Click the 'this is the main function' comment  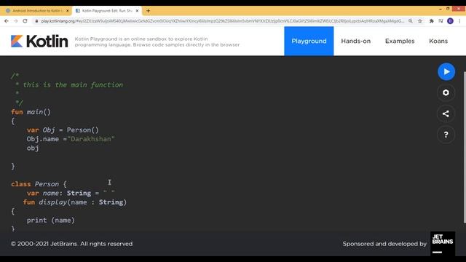(x=73, y=85)
